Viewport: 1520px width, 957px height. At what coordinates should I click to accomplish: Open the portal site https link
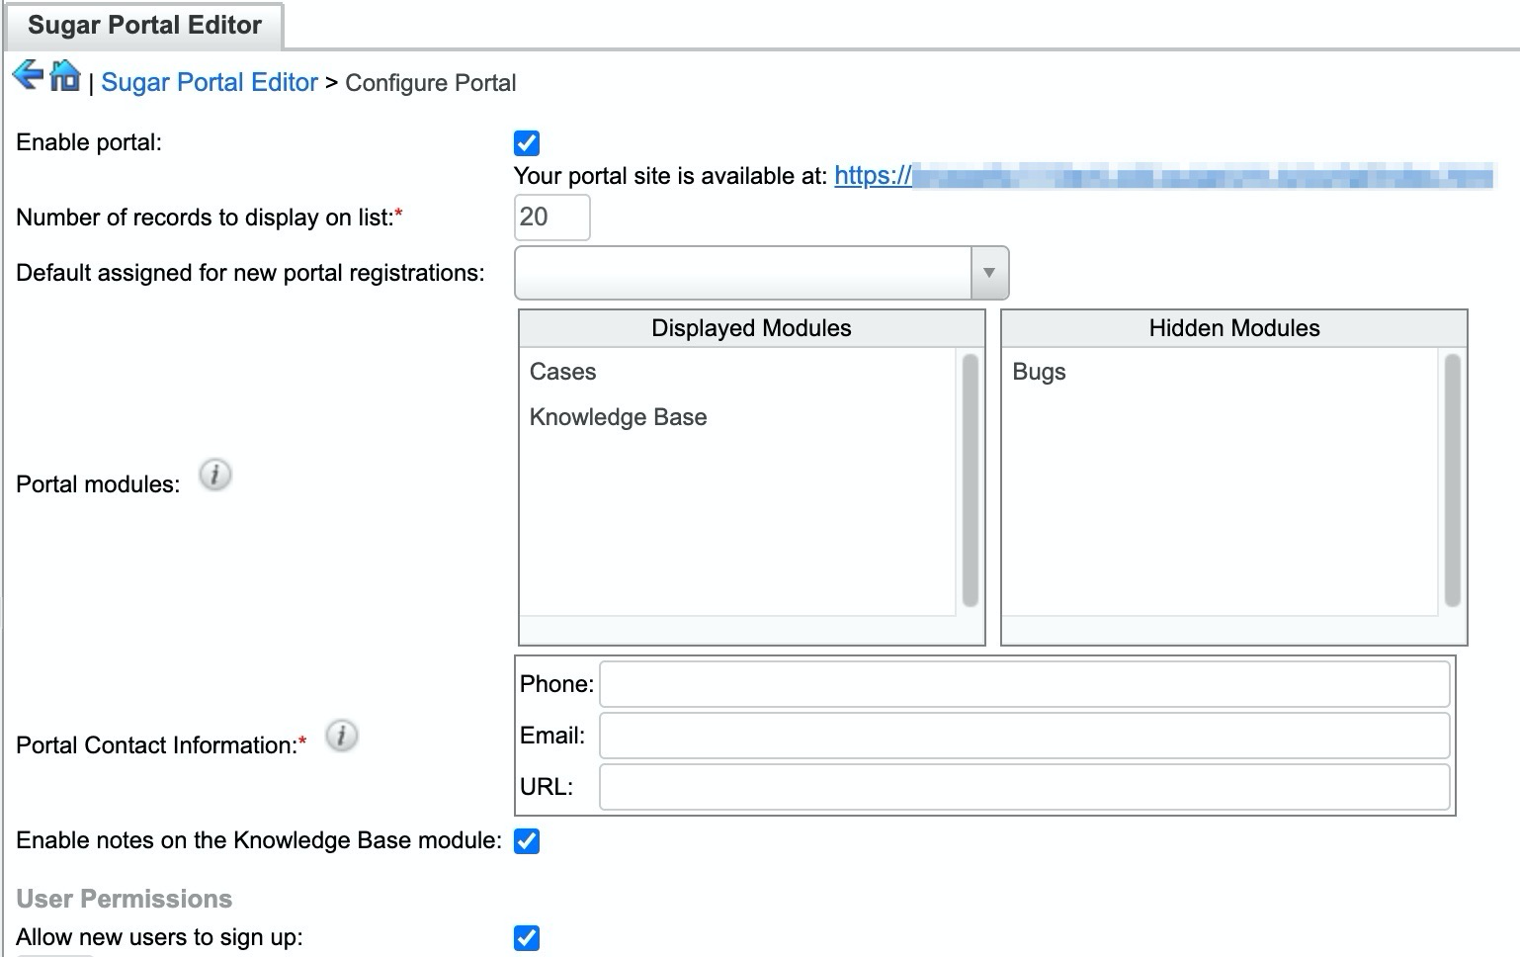(x=873, y=176)
